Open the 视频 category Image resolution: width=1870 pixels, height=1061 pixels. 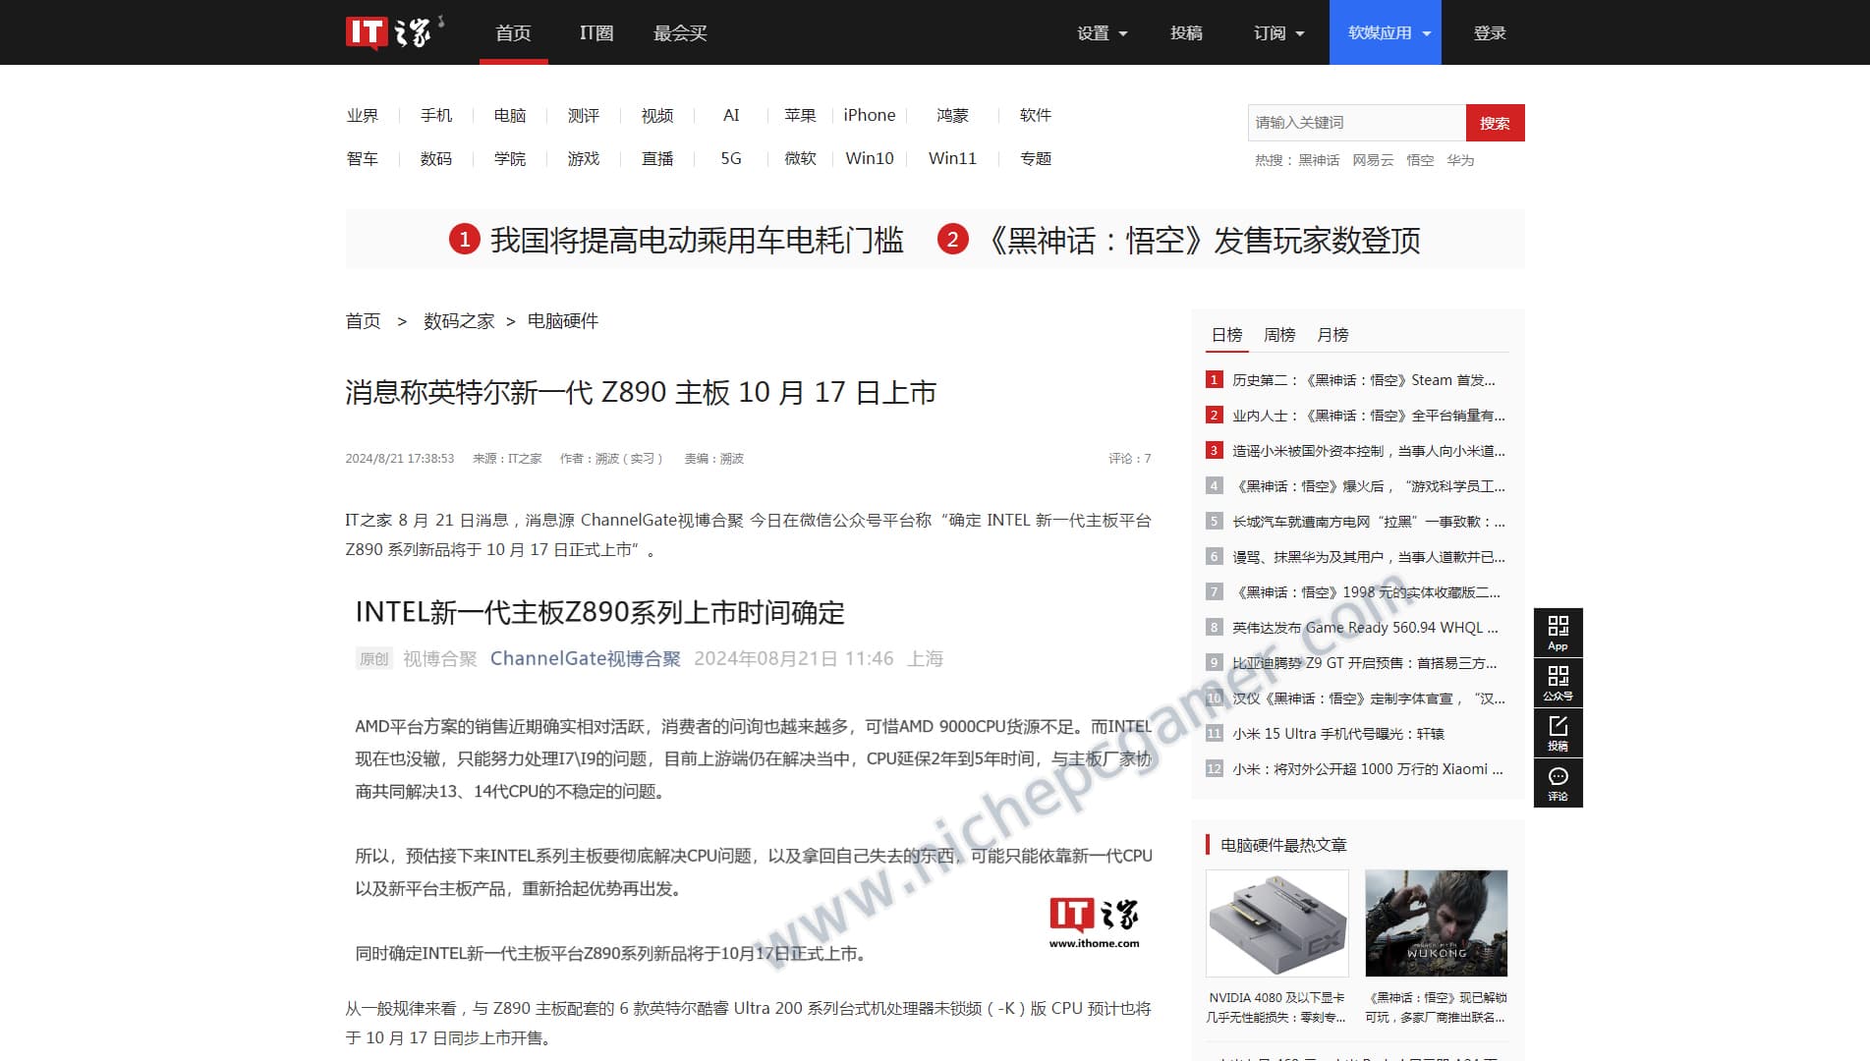click(x=657, y=115)
